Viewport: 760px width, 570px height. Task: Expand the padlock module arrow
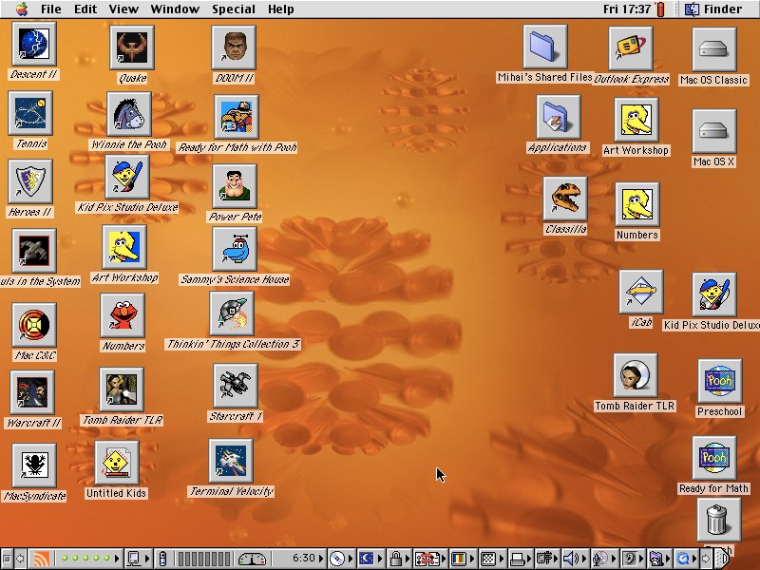tap(408, 559)
